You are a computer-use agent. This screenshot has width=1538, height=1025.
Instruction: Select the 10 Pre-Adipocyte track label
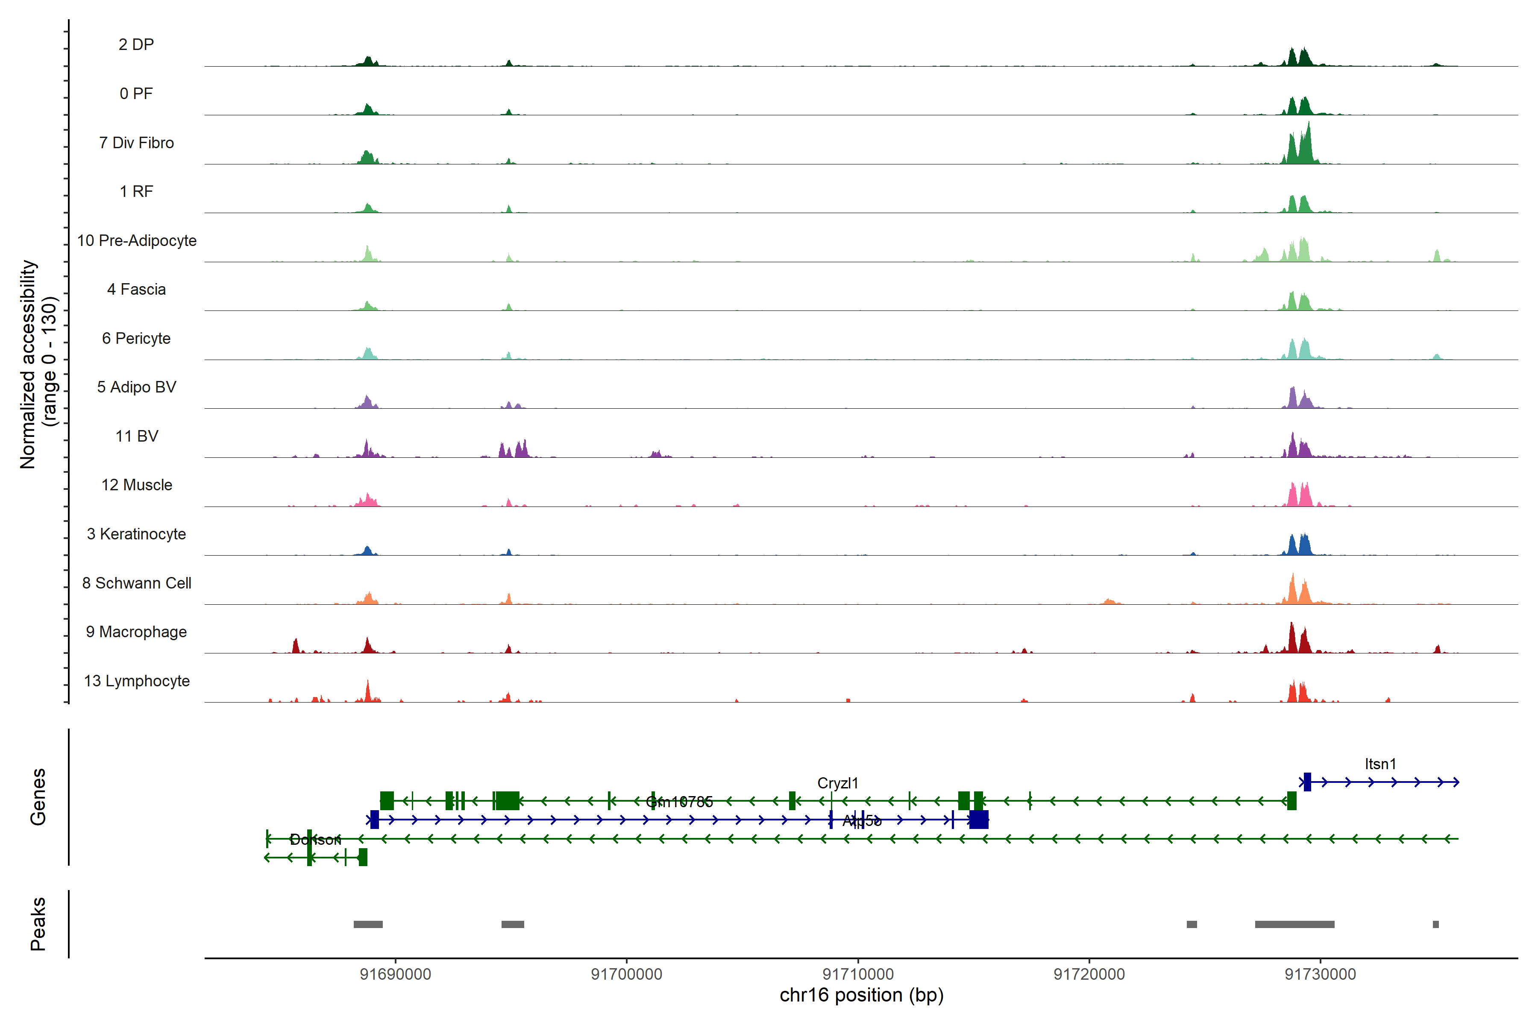137,240
